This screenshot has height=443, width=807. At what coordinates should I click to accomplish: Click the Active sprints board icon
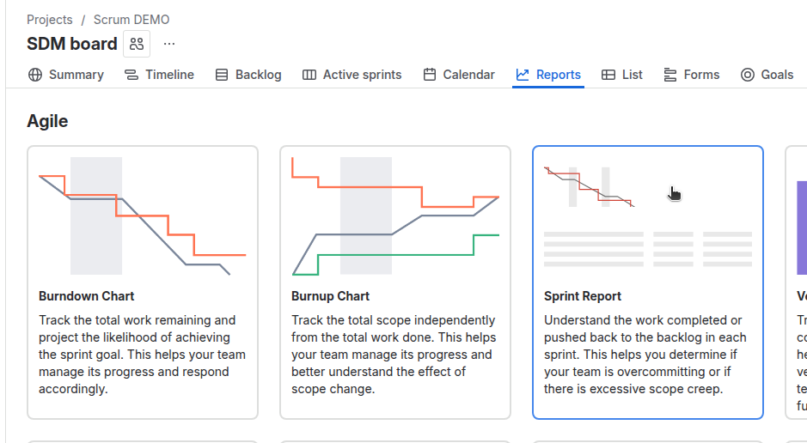tap(309, 75)
